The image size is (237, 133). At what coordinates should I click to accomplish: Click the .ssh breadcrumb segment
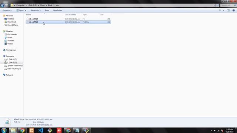point(57,5)
